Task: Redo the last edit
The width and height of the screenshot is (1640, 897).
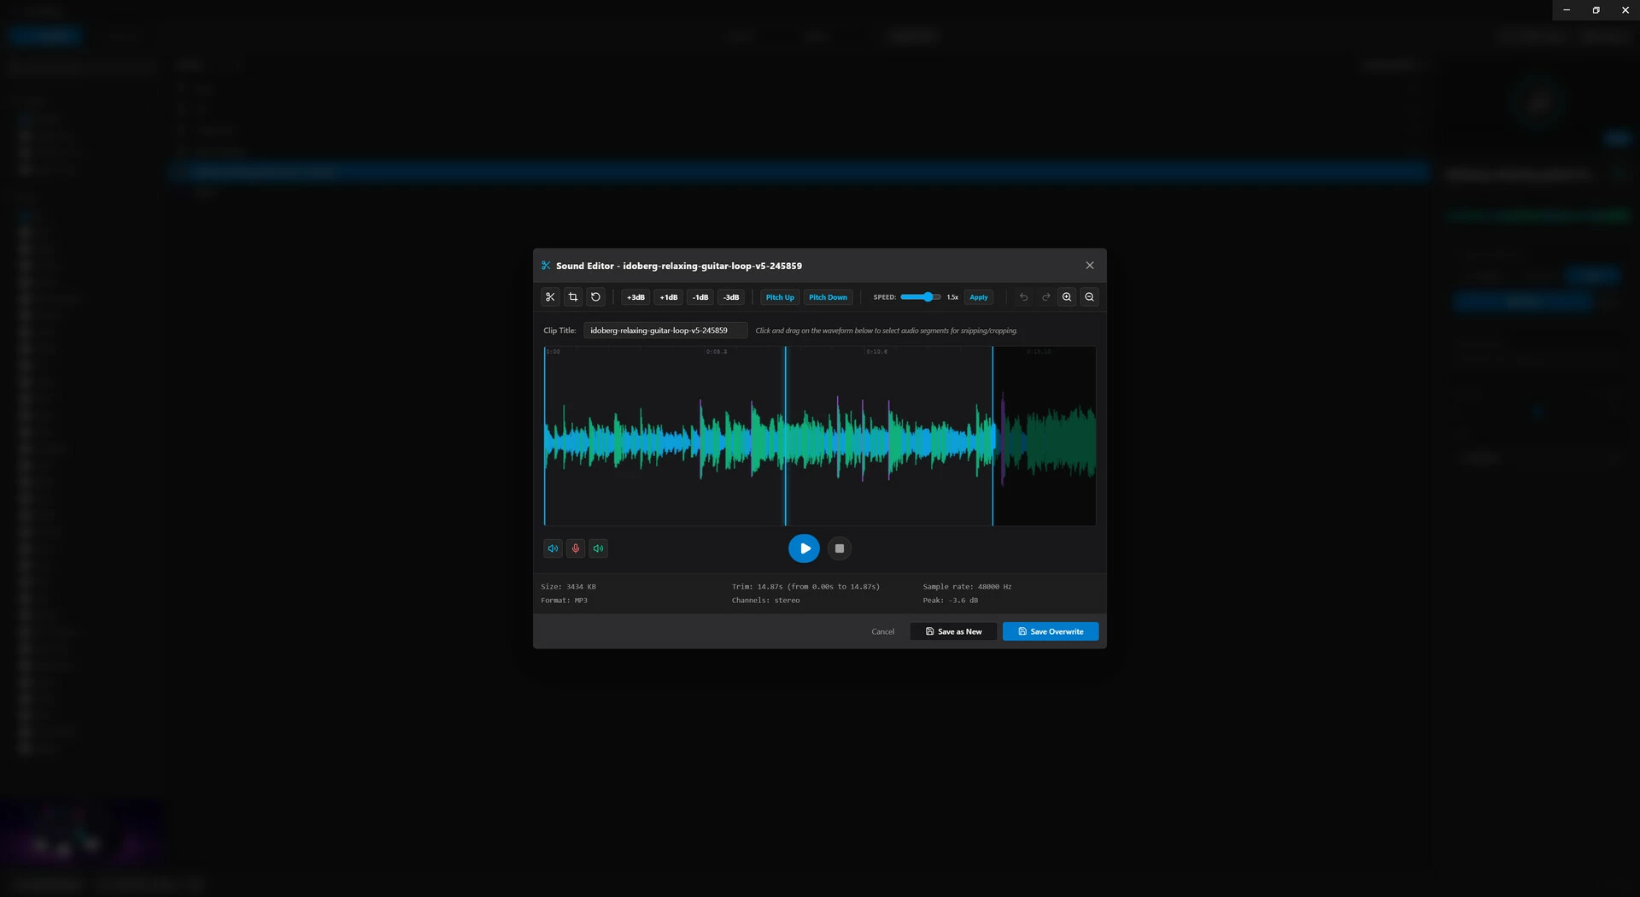Action: 1045,297
